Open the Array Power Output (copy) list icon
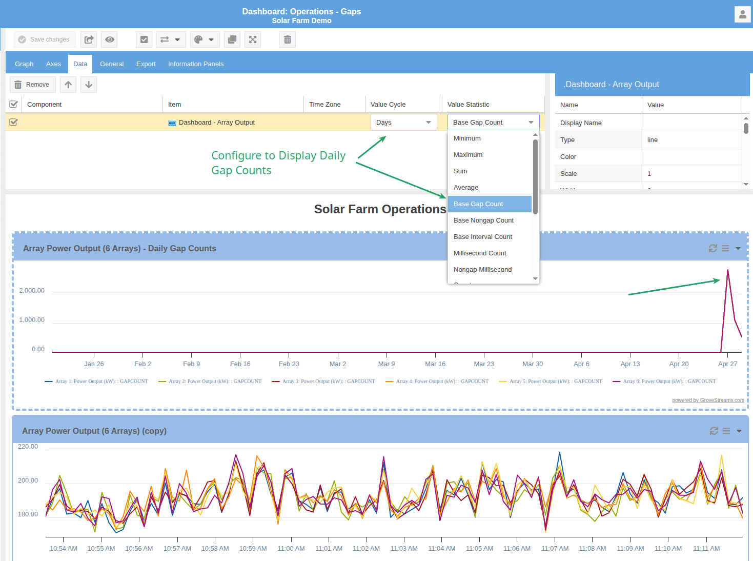Screen dimensions: 753x561 [726, 431]
